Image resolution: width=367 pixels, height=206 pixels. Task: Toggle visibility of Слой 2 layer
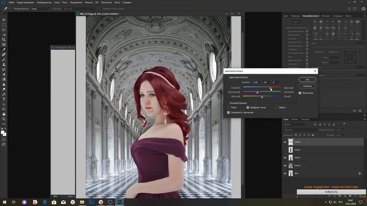285,158
